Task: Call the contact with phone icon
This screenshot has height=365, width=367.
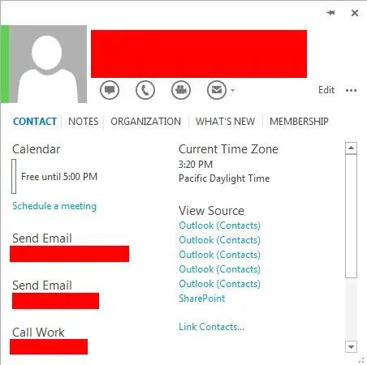Action: 145,90
